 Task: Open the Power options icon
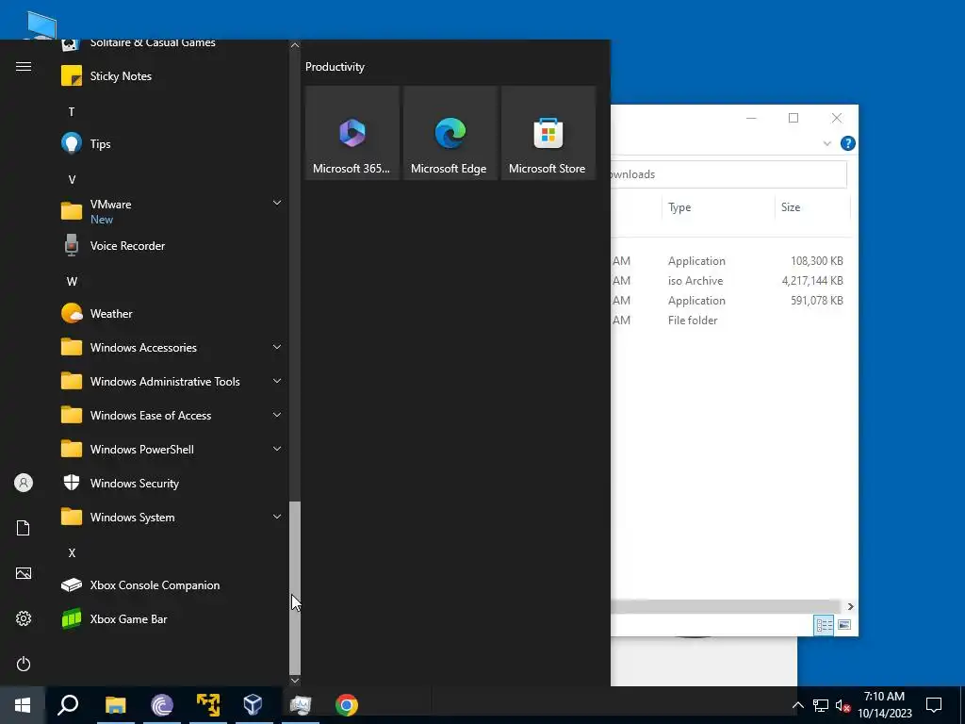pyautogui.click(x=24, y=664)
